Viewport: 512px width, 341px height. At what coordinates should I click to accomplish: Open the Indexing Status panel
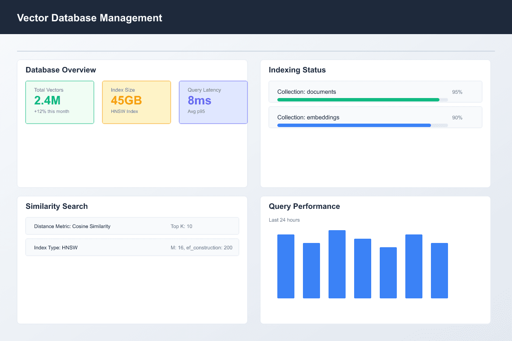pyautogui.click(x=297, y=70)
